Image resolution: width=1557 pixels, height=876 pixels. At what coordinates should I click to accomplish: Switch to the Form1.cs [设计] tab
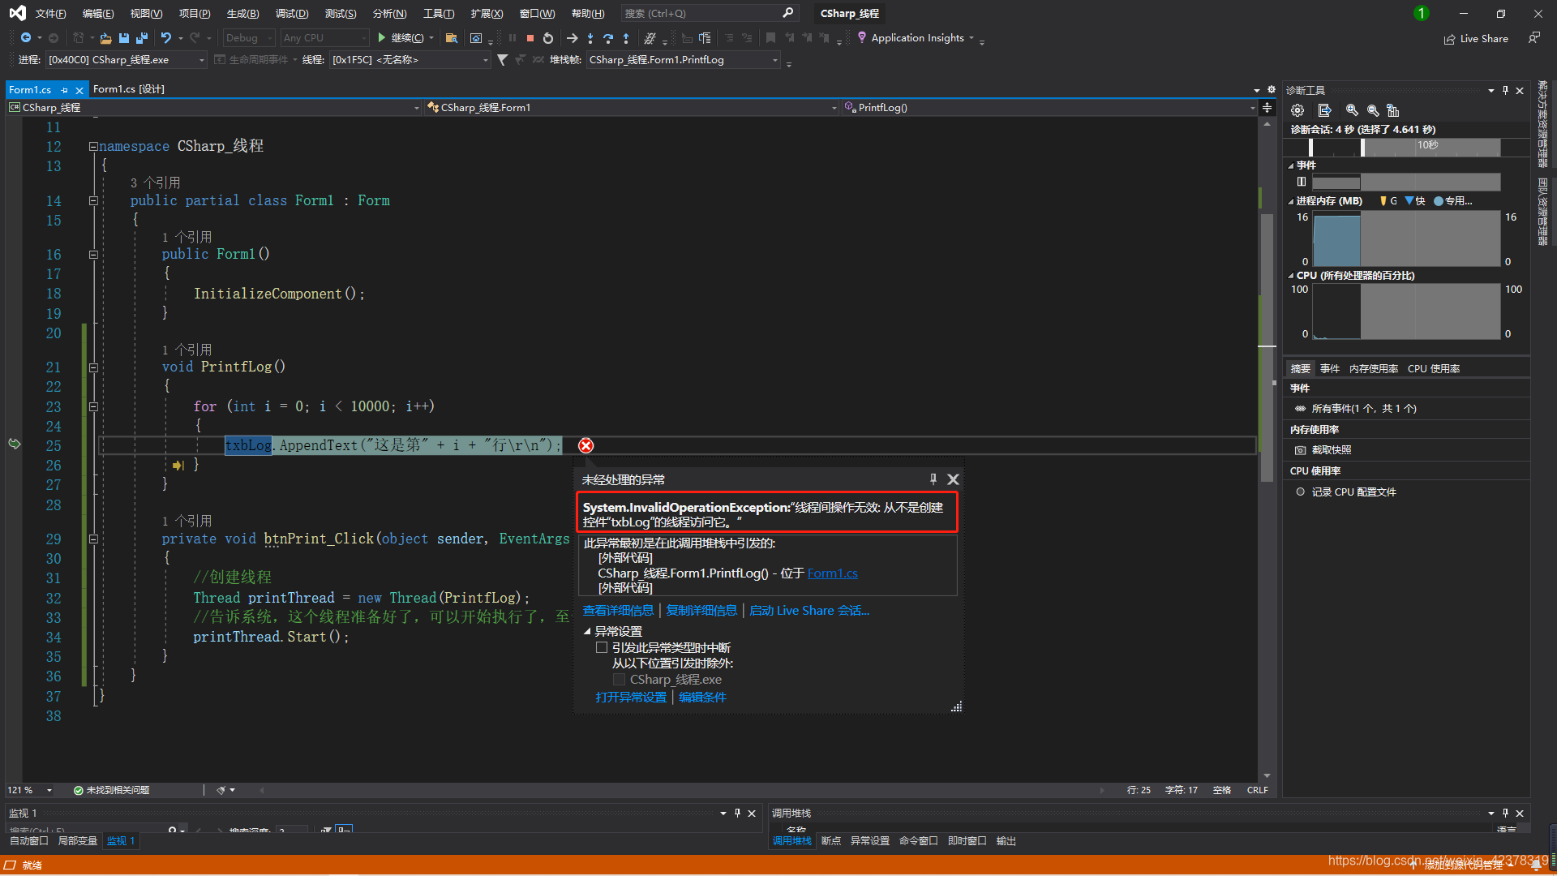pyautogui.click(x=129, y=89)
